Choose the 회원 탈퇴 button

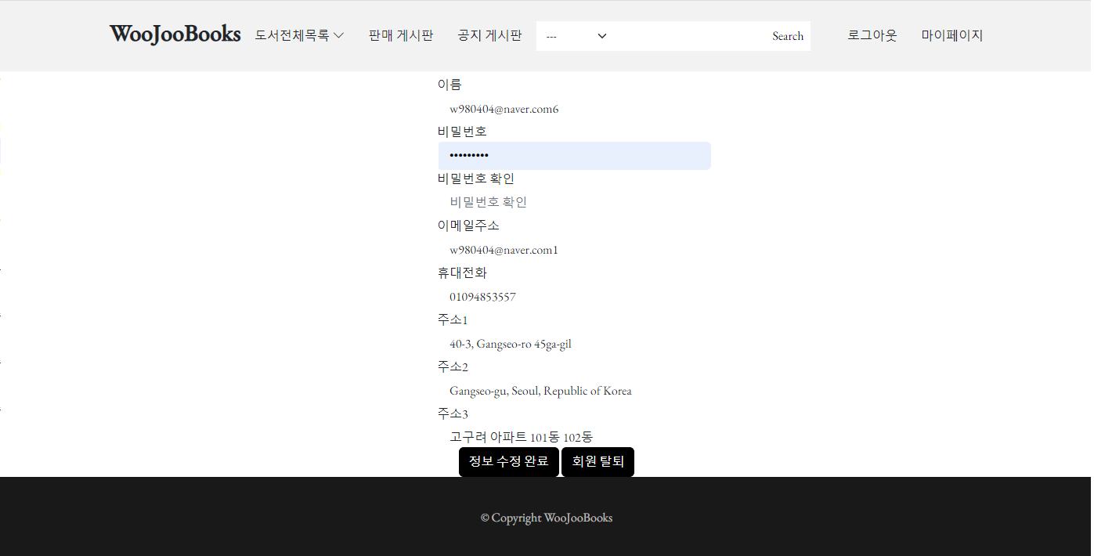pos(598,461)
